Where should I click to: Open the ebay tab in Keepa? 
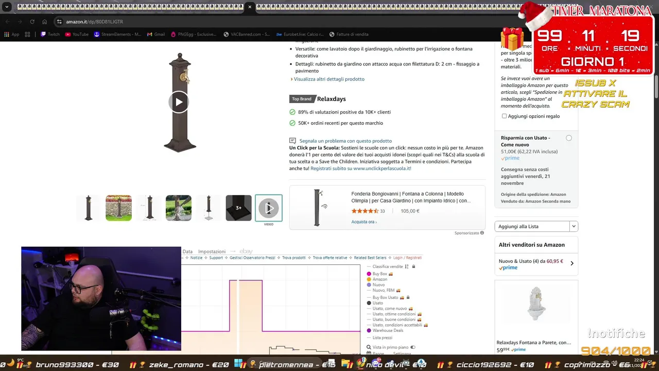pos(246,251)
